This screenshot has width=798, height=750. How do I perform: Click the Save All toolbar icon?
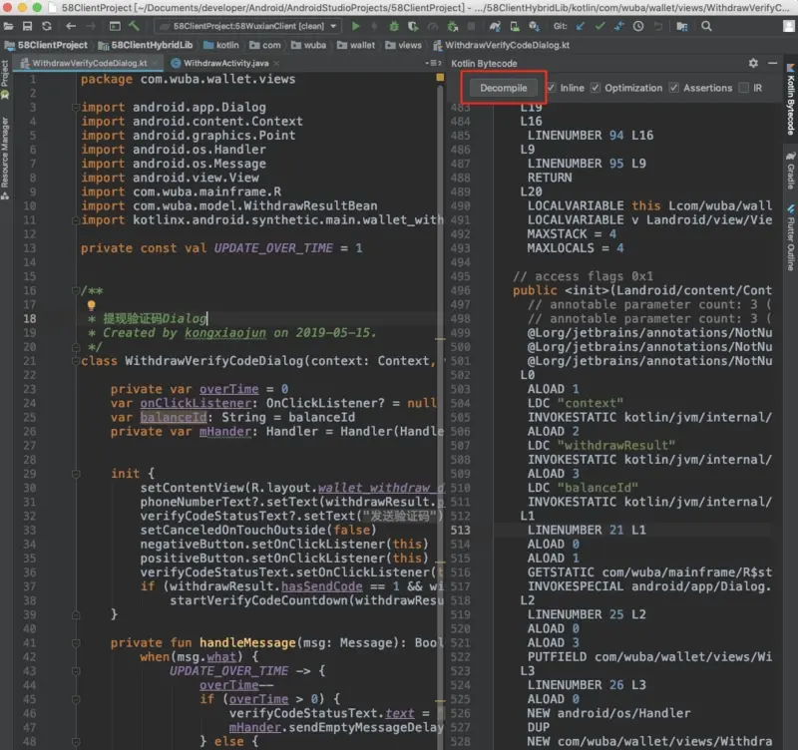[x=28, y=26]
